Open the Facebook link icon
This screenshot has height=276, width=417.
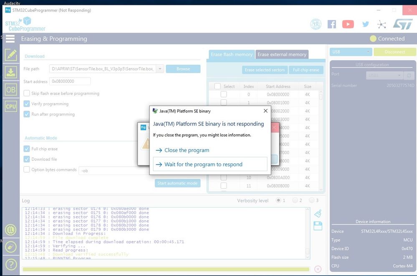[331, 24]
